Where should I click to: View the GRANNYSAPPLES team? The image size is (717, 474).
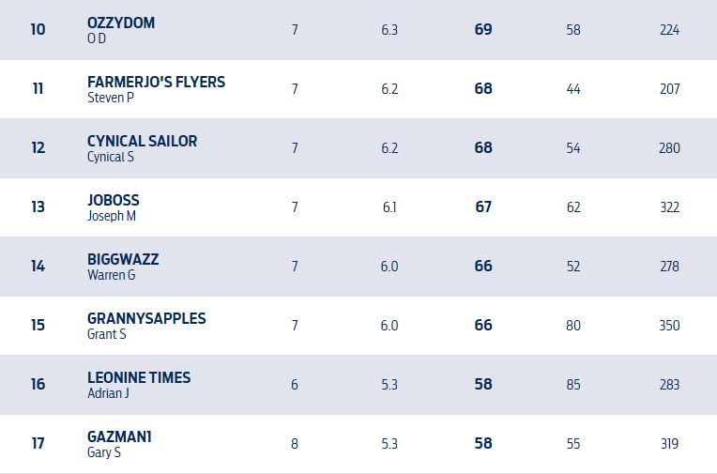(146, 318)
